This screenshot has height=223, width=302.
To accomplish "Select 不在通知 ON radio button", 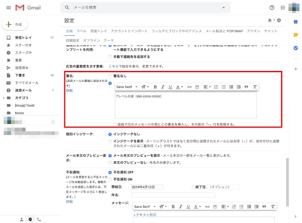I will [110, 180].
